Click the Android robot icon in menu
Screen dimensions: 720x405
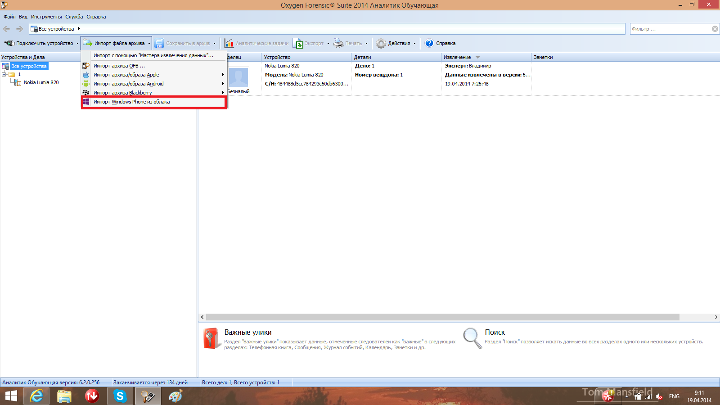coord(86,84)
